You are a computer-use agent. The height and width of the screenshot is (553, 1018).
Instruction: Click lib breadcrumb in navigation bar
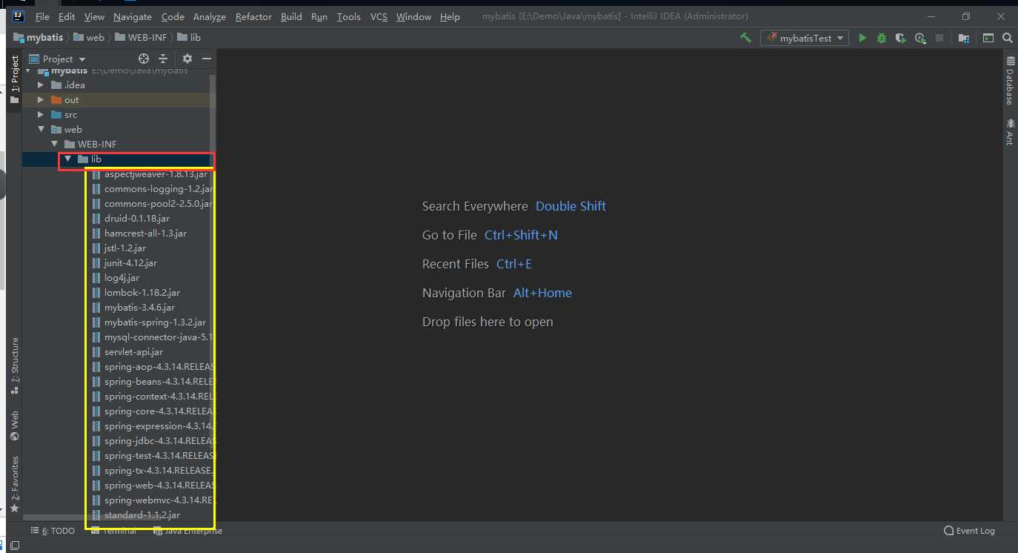click(x=189, y=37)
